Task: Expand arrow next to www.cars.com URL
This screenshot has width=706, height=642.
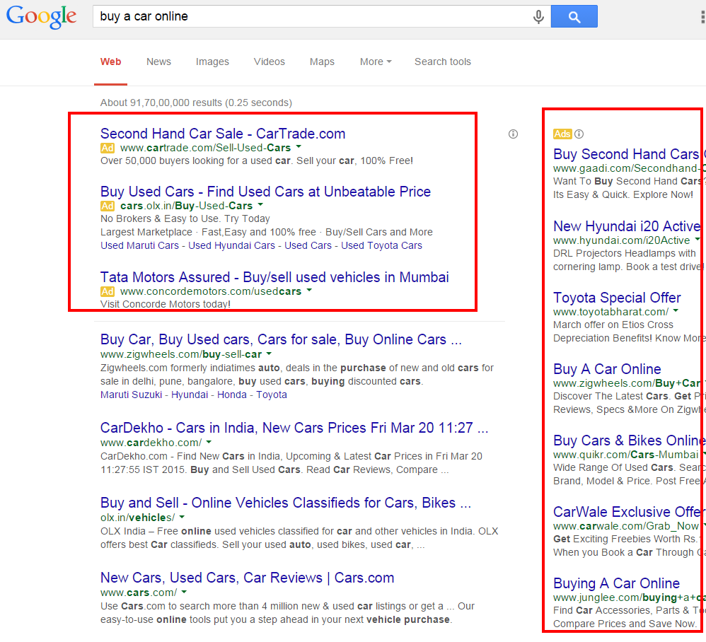Action: point(184,592)
